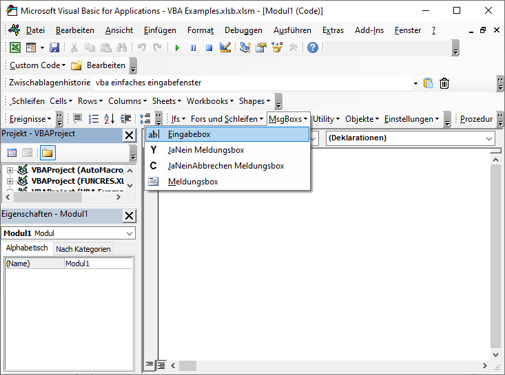Click the folder icon next to Bearbeiten
Screen dimensions: 505x375
tap(76, 65)
